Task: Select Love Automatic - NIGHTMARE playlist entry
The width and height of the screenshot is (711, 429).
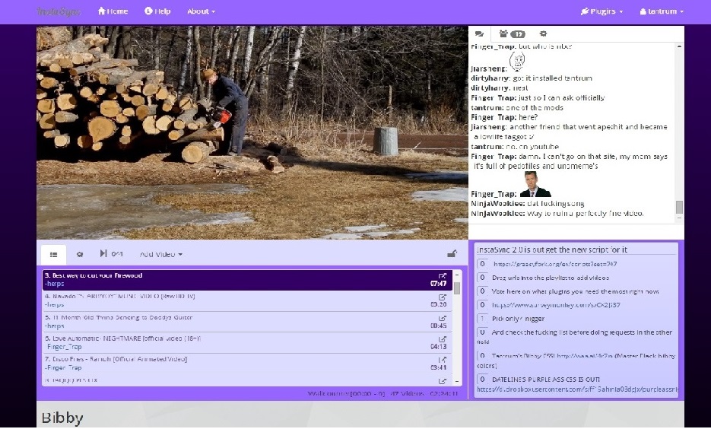Action: click(247, 343)
